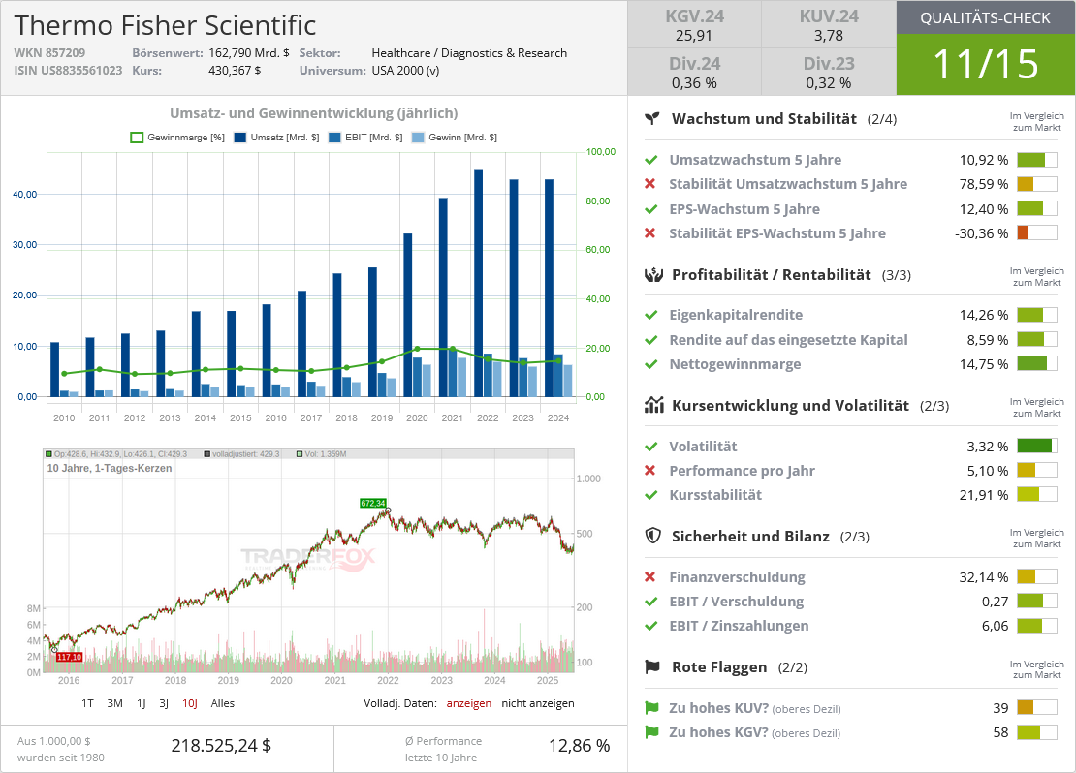1076x773 pixels.
Task: Click market comparison bar for Volatilität
Action: (1037, 447)
